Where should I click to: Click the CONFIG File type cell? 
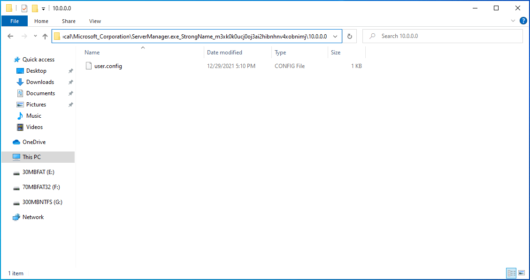[x=290, y=66]
